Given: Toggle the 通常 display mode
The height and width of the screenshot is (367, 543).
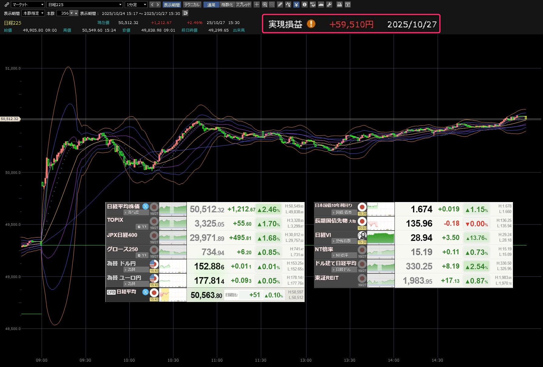Looking at the screenshot, I should (x=211, y=5).
